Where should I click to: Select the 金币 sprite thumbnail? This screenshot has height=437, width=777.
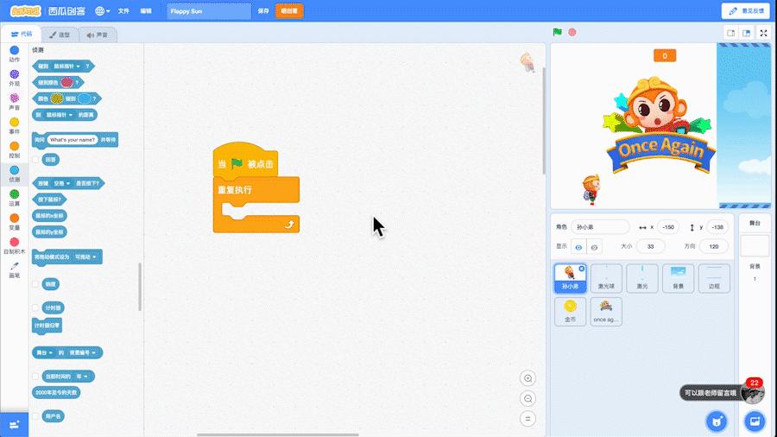click(571, 312)
